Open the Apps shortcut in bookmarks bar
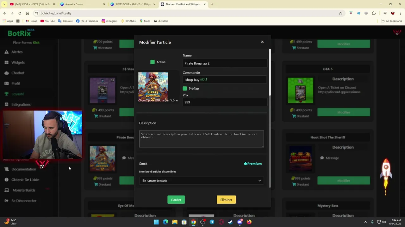The height and width of the screenshot is (227, 405). (x=8, y=21)
